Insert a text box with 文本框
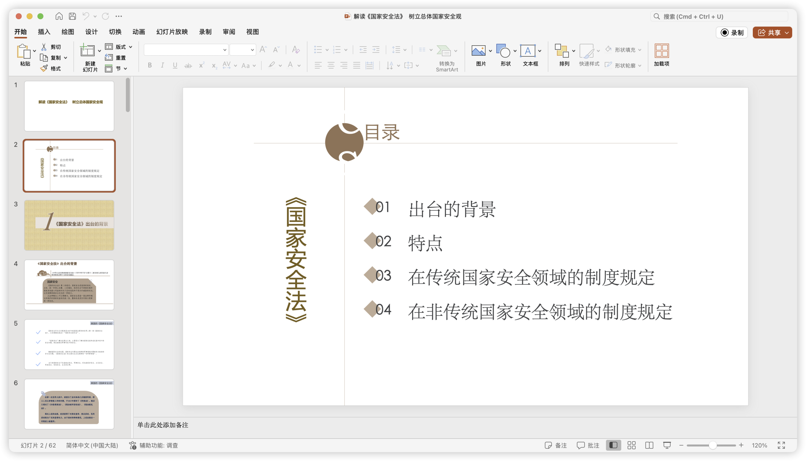Viewport: 806px width, 461px height. [x=528, y=51]
